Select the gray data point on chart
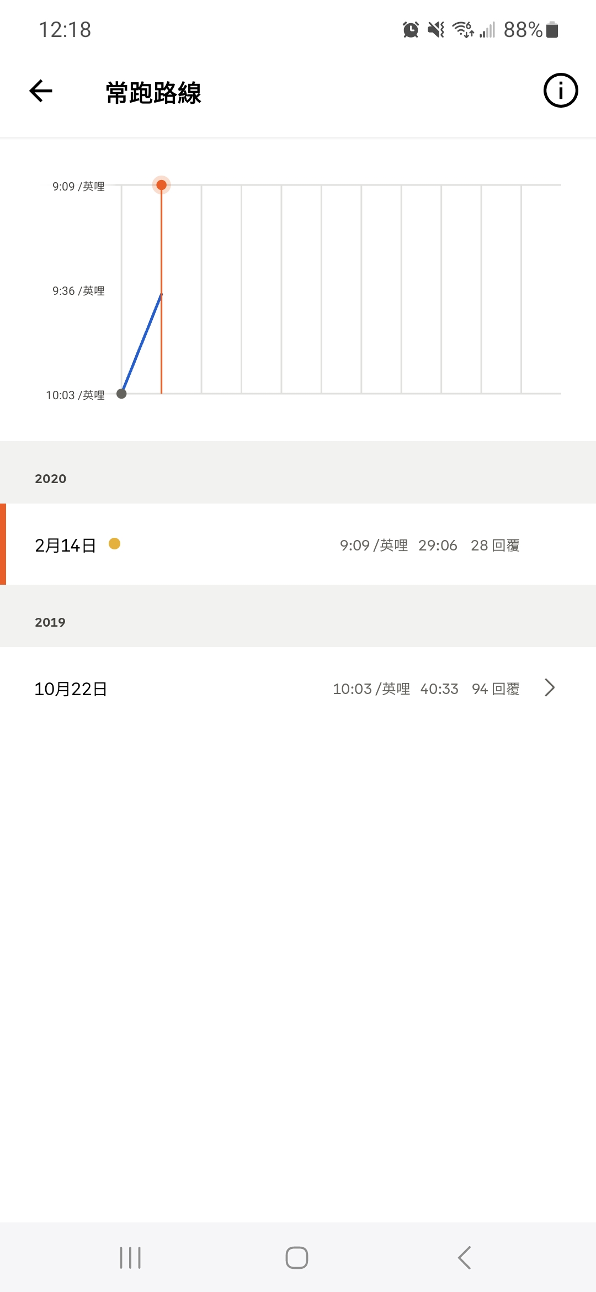596x1292 pixels. [121, 394]
